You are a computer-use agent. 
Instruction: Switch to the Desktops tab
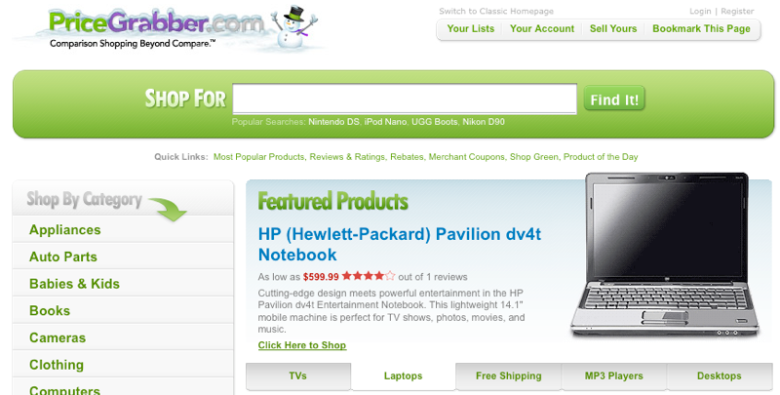(720, 376)
